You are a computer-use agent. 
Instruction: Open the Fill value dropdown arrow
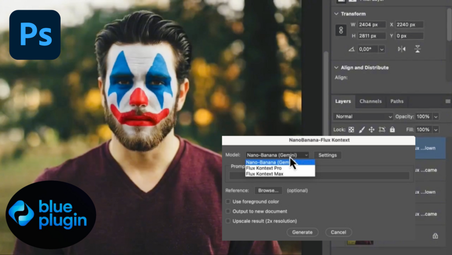tap(436, 130)
